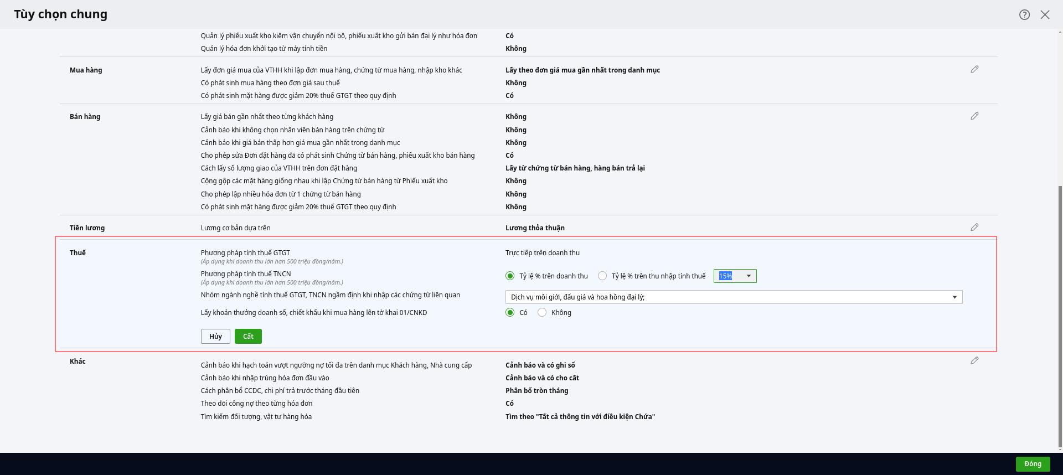Click the highlighted 15% text field
Screen dimensions: 1063x475
[726, 276]
